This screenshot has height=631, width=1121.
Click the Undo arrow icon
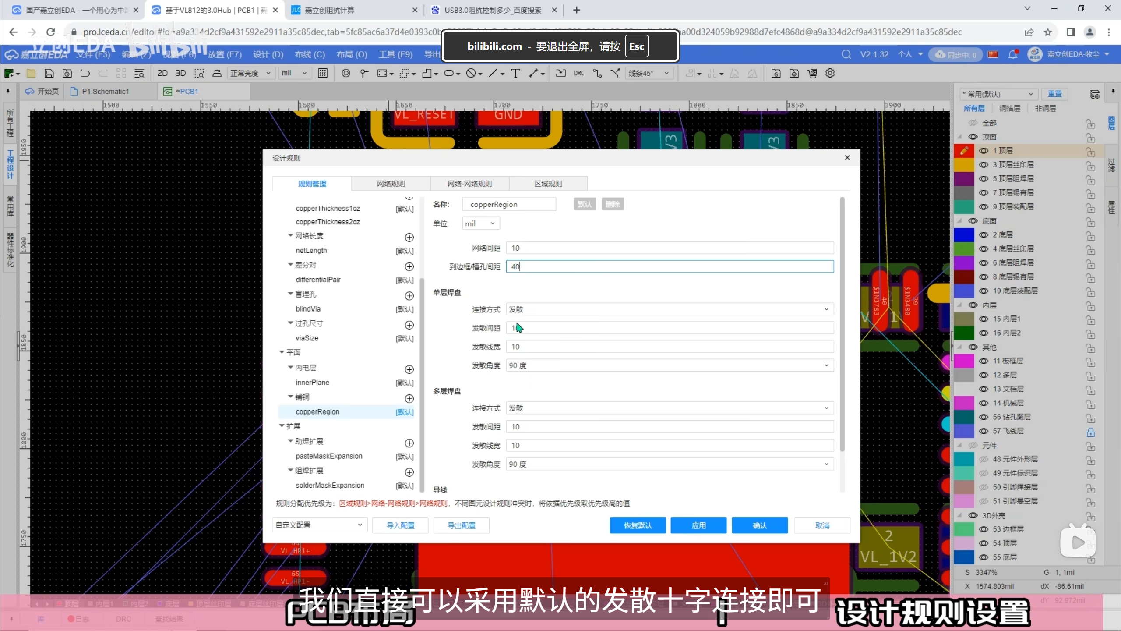pyautogui.click(x=85, y=73)
